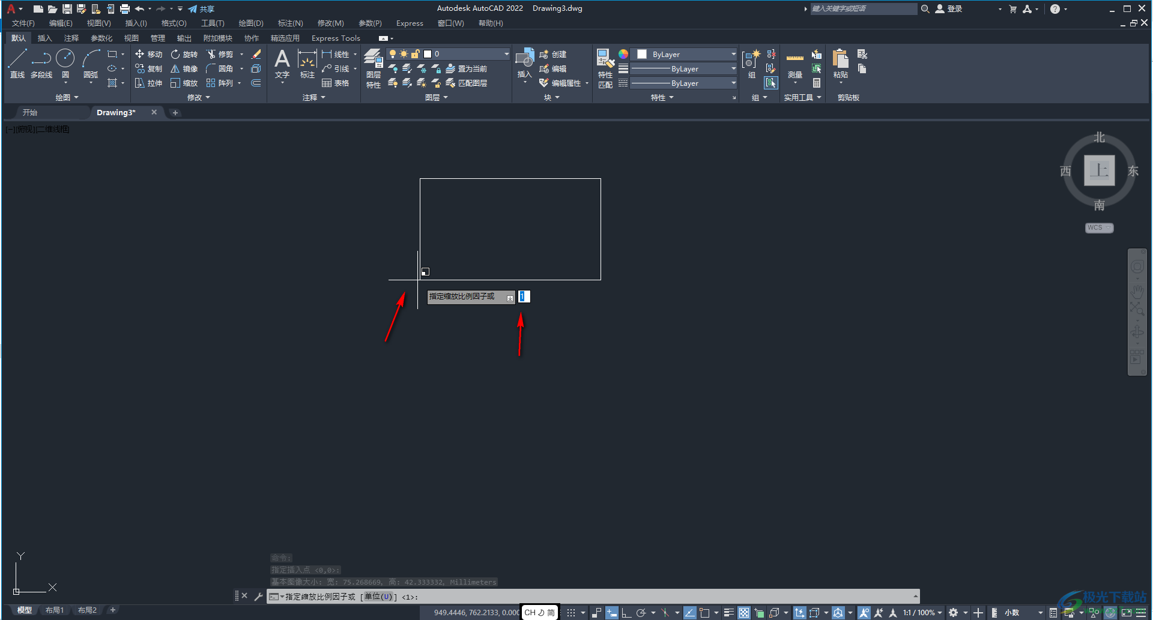Click the Move (移动) tool
Viewport: 1153px width, 620px height.
click(x=148, y=54)
